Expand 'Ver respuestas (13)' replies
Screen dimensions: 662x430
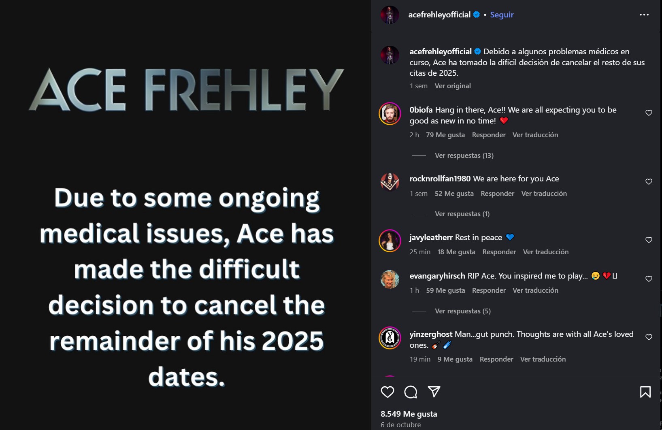pyautogui.click(x=464, y=155)
